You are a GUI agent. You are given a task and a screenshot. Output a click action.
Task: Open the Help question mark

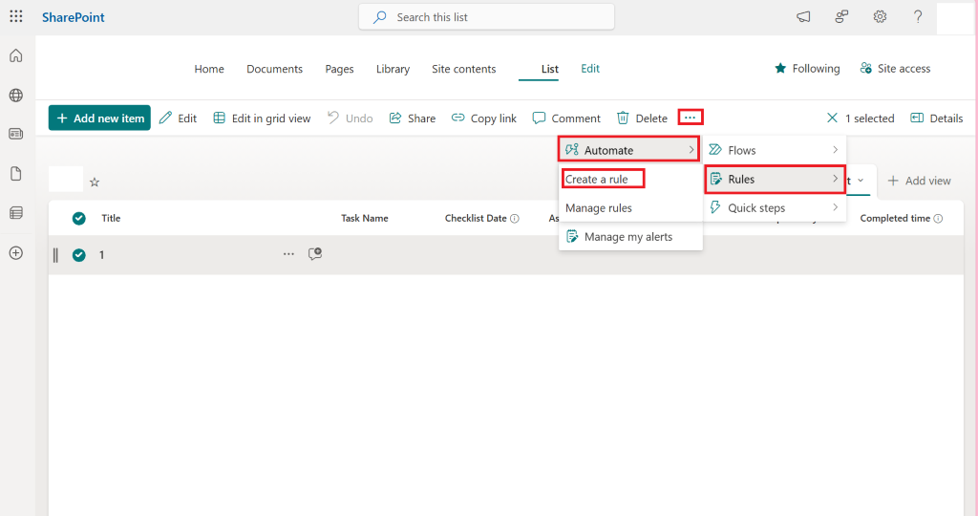point(918,17)
